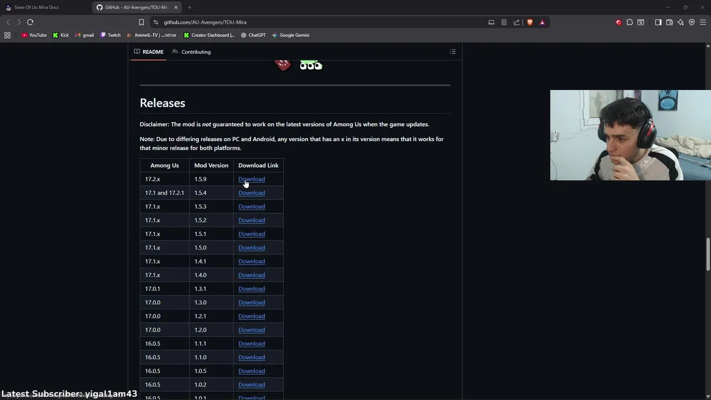This screenshot has width=711, height=400.
Task: Open the Brave Wallet icon
Action: pos(669,22)
